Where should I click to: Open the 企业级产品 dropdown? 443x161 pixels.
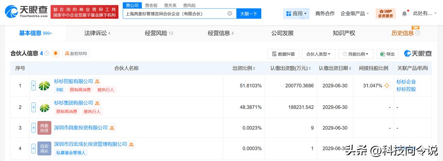[x=355, y=14]
